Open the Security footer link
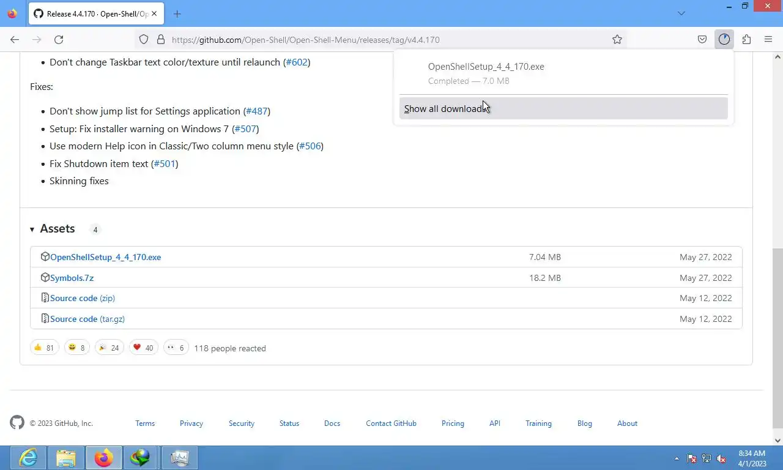The width and height of the screenshot is (783, 470). click(242, 423)
